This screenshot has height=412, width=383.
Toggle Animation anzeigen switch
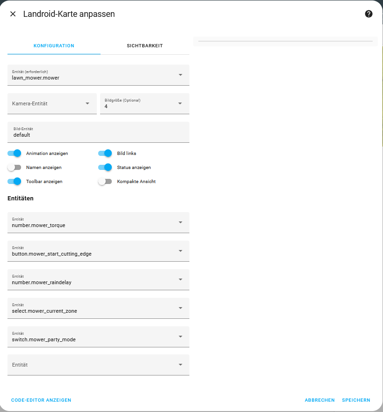[14, 153]
